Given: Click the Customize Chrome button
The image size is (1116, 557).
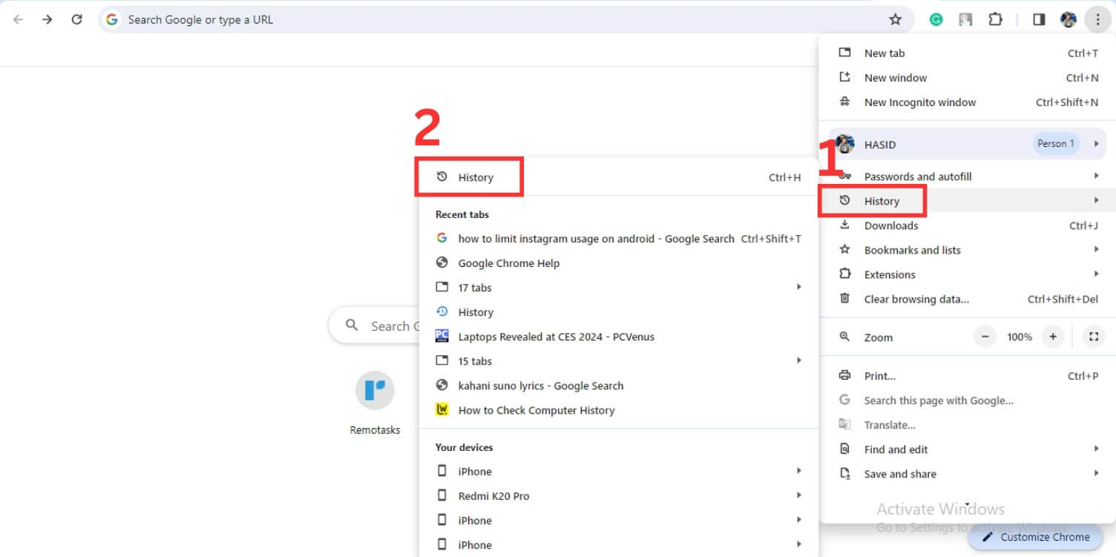Looking at the screenshot, I should click(x=1035, y=537).
